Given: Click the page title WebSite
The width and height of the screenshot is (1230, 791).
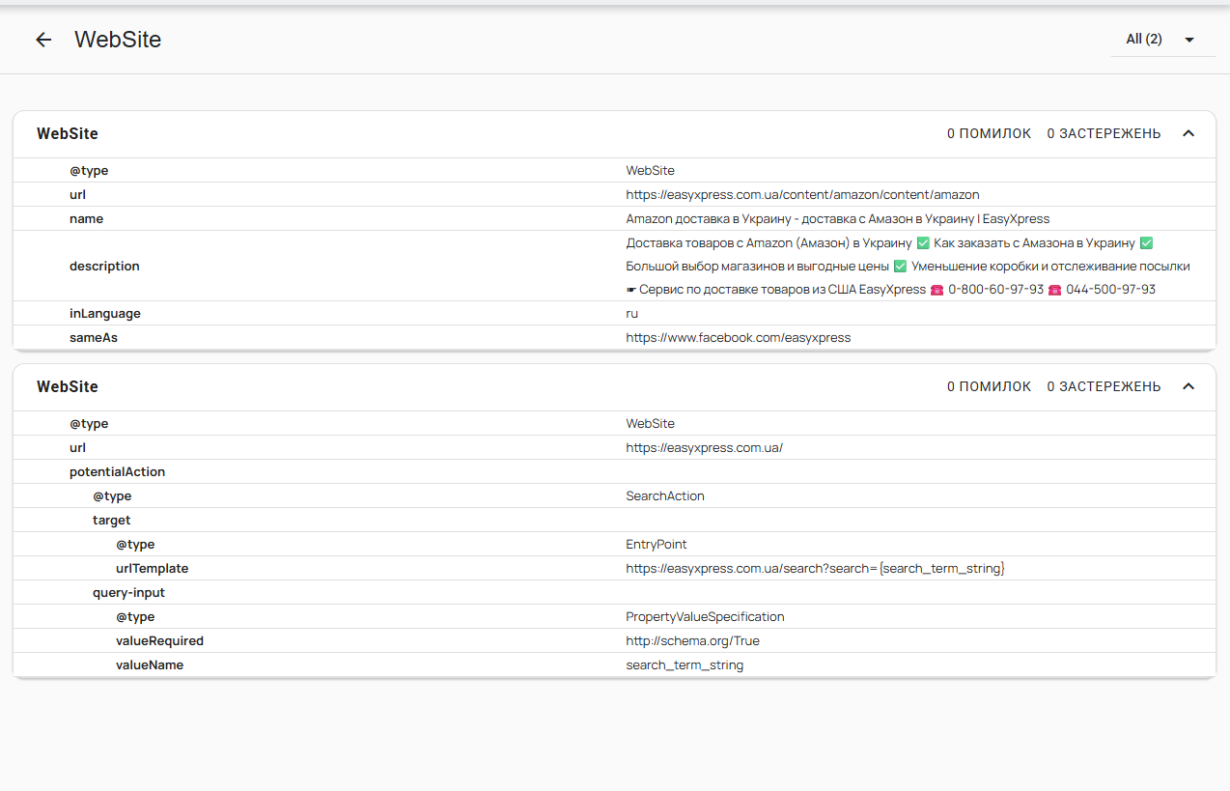Looking at the screenshot, I should click(x=118, y=40).
